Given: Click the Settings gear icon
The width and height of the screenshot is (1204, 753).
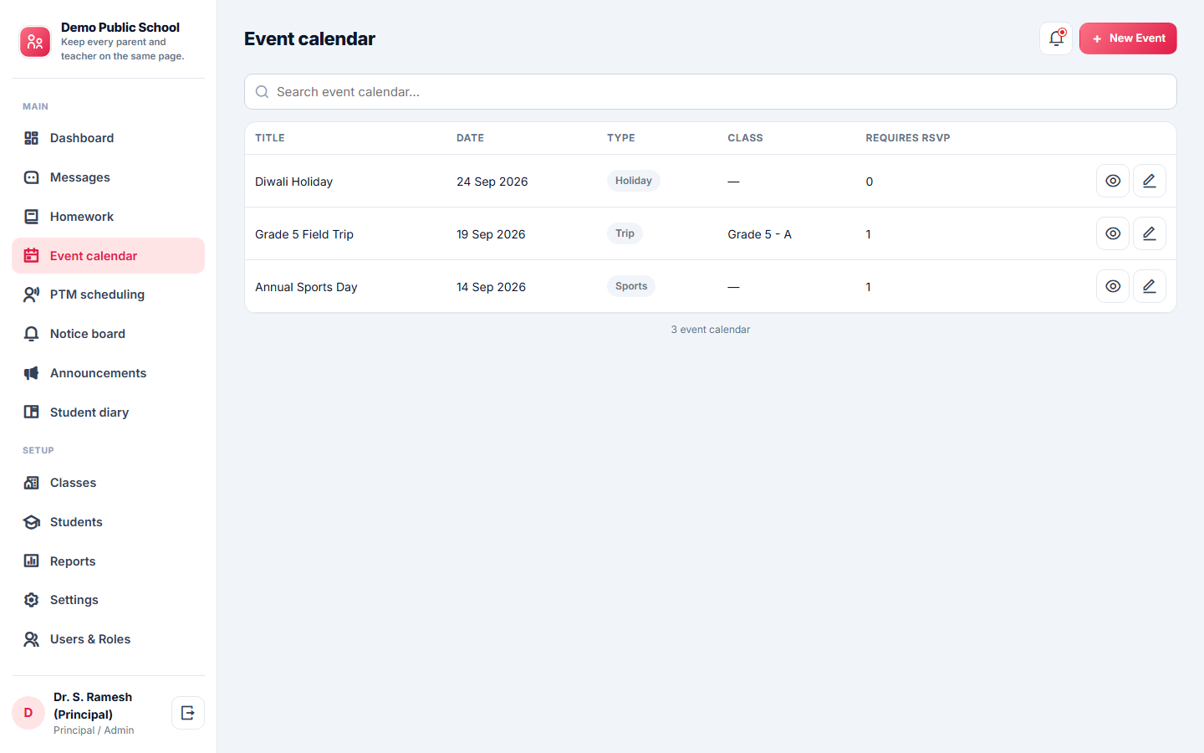Looking at the screenshot, I should [x=32, y=600].
